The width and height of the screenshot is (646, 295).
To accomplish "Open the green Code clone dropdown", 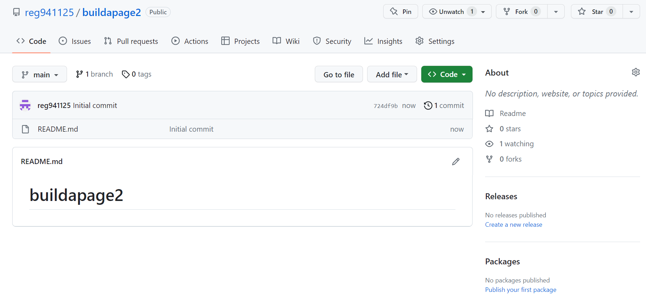I will tap(447, 74).
